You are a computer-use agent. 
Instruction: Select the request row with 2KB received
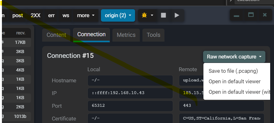pos(16,107)
